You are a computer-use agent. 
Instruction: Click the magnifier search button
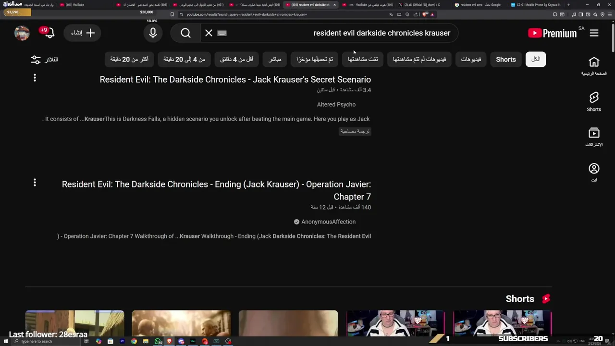pyautogui.click(x=186, y=33)
